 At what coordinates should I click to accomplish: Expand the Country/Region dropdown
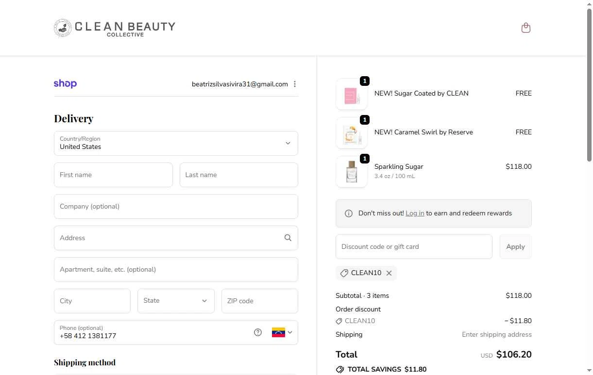(176, 143)
